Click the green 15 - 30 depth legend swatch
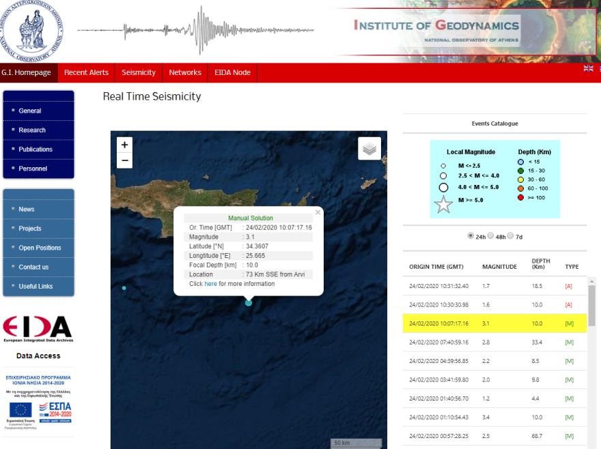601x449 pixels. point(520,171)
